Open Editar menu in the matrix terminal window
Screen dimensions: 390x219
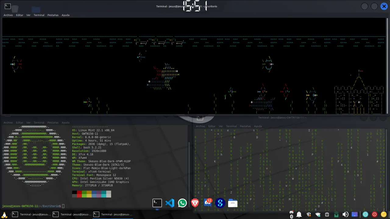pos(212,126)
